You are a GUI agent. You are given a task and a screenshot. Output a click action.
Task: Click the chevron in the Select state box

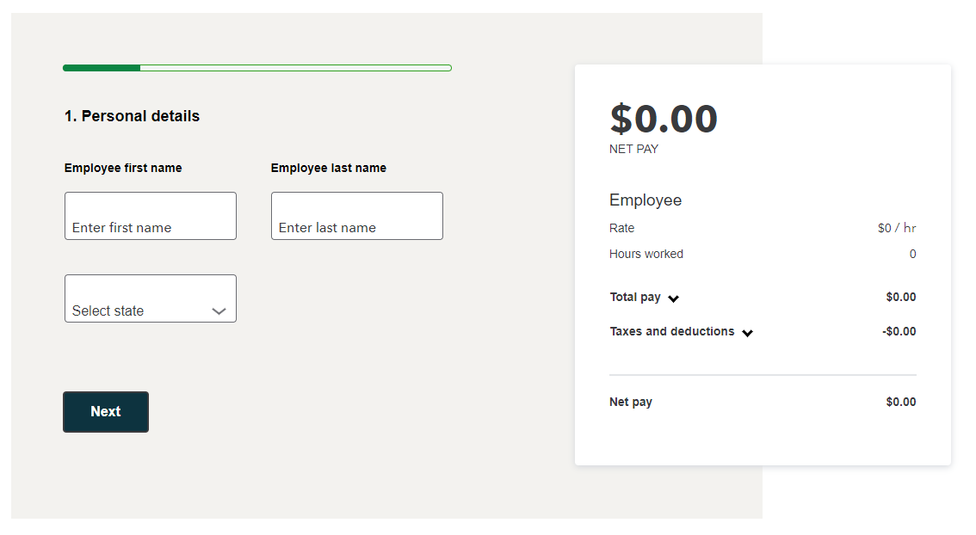click(219, 311)
